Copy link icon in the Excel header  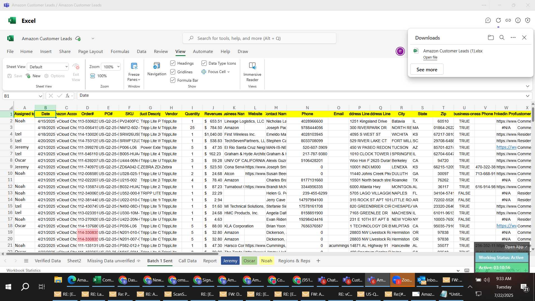coord(508,20)
